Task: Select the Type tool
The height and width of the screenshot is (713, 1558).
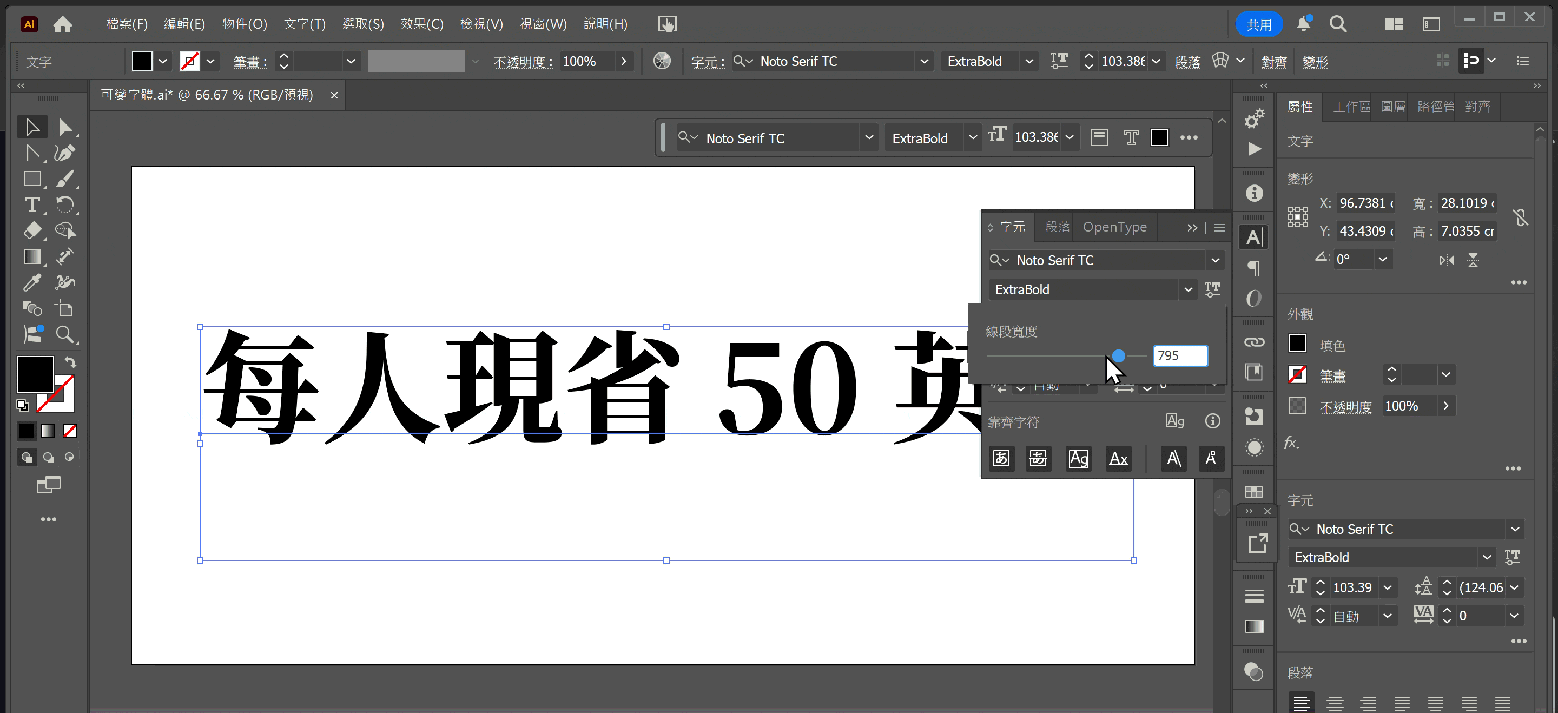Action: click(x=32, y=205)
